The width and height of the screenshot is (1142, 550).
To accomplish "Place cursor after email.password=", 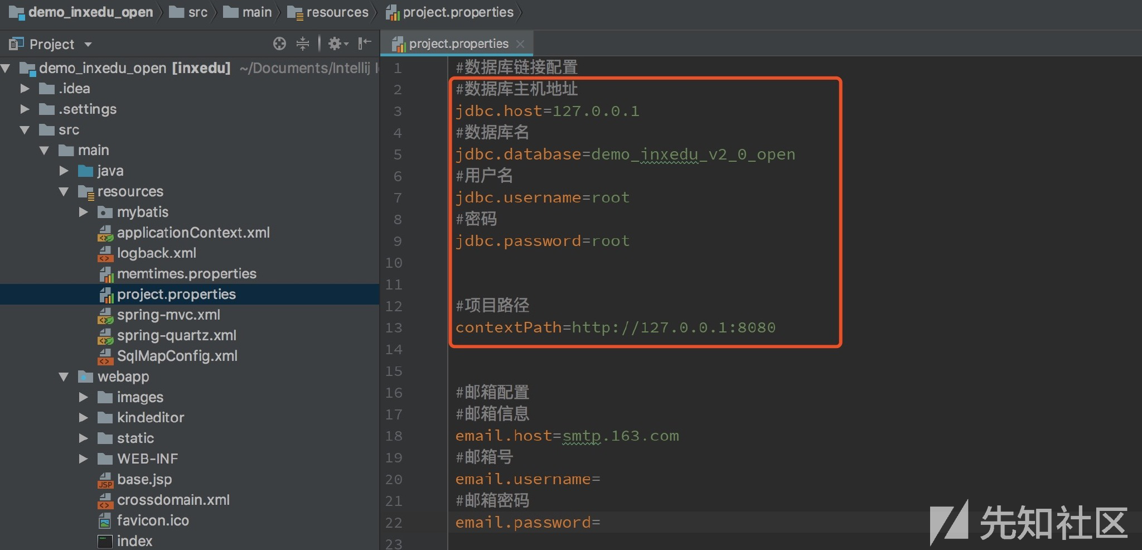I will 601,523.
